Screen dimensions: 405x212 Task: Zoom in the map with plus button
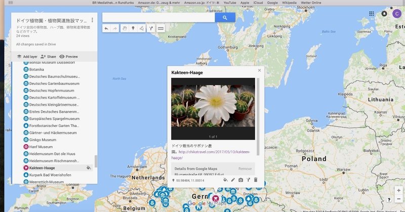coord(398,191)
